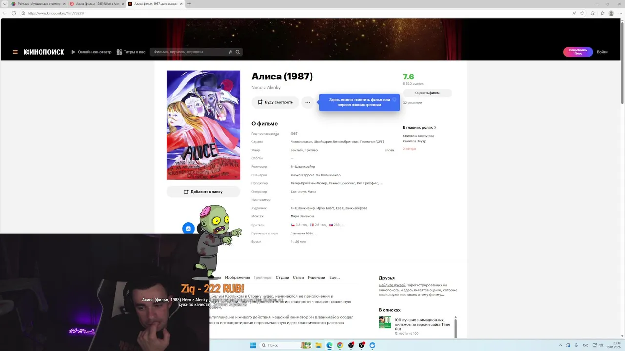Click the Добавить в папку button
Viewport: 625px width, 351px height.
point(203,192)
